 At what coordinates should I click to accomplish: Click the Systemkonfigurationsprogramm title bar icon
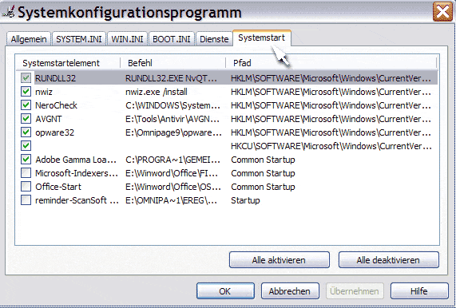point(8,13)
